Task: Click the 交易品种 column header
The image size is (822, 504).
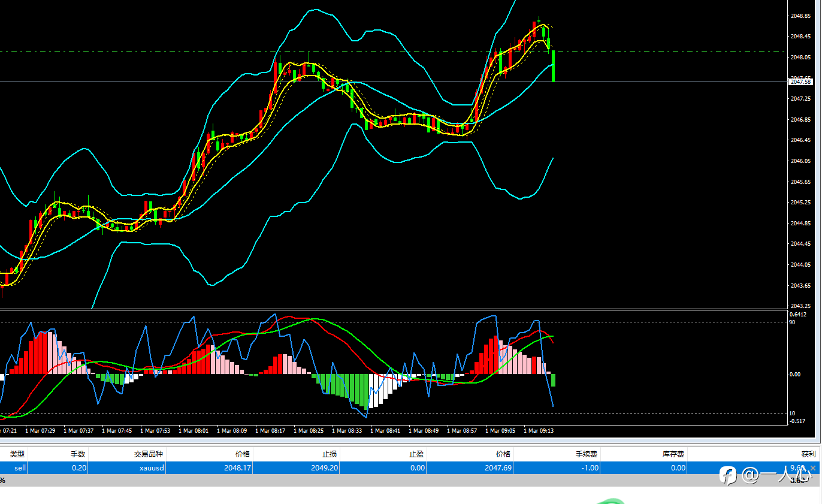Action: pos(148,454)
